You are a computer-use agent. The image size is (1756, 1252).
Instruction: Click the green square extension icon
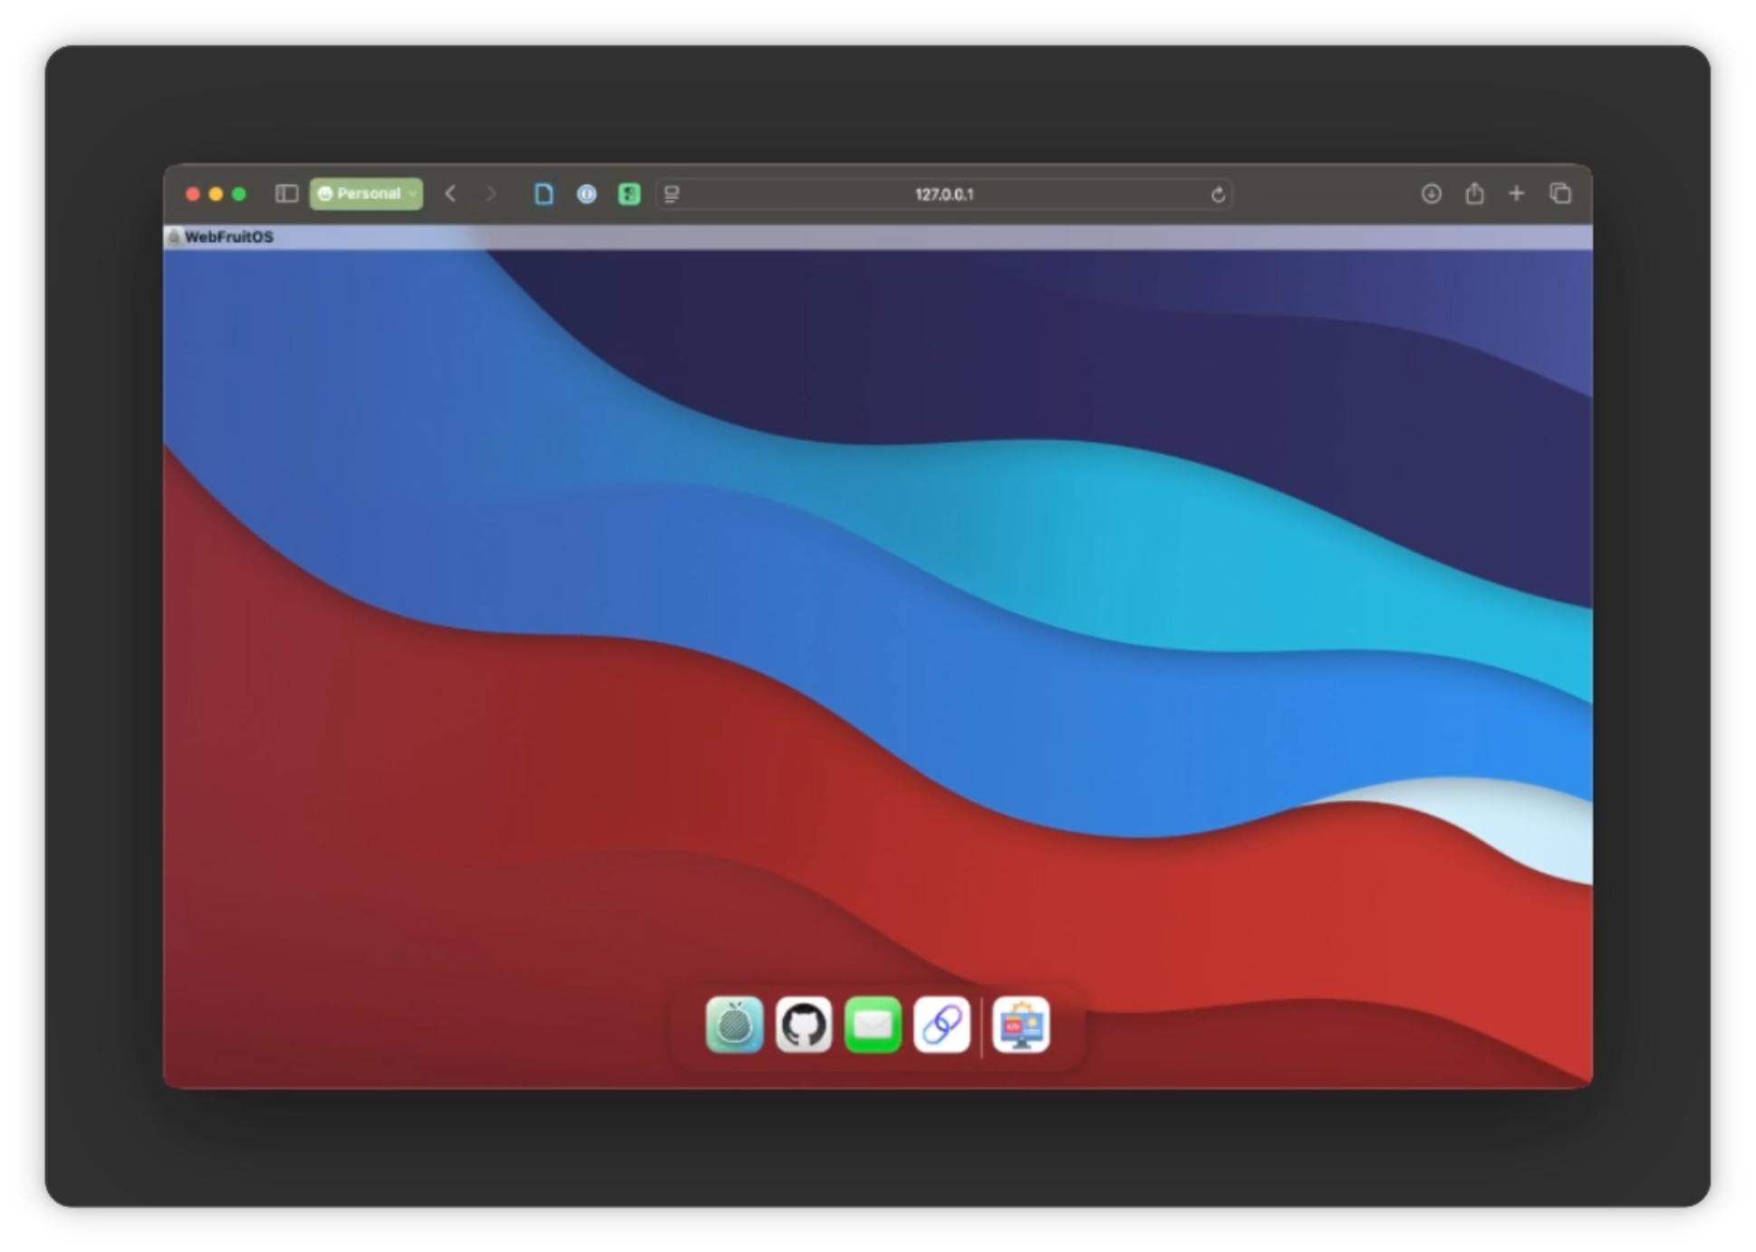(x=629, y=194)
